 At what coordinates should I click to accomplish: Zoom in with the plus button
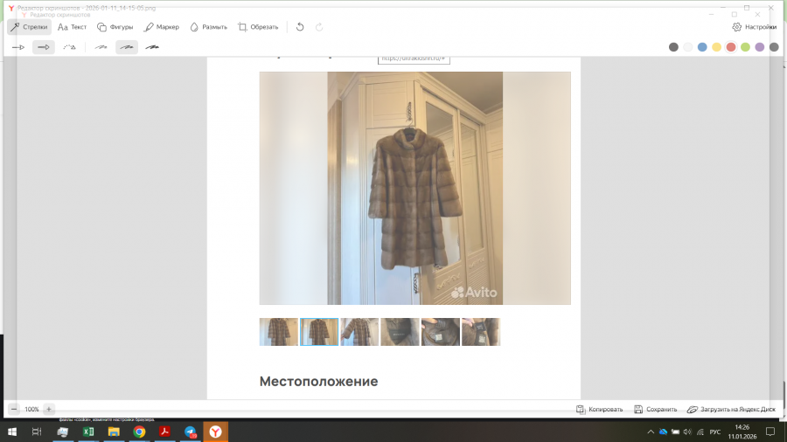point(49,409)
